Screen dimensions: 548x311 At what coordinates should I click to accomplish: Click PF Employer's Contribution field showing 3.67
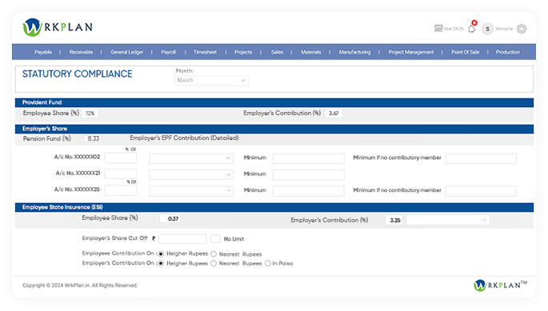(334, 114)
